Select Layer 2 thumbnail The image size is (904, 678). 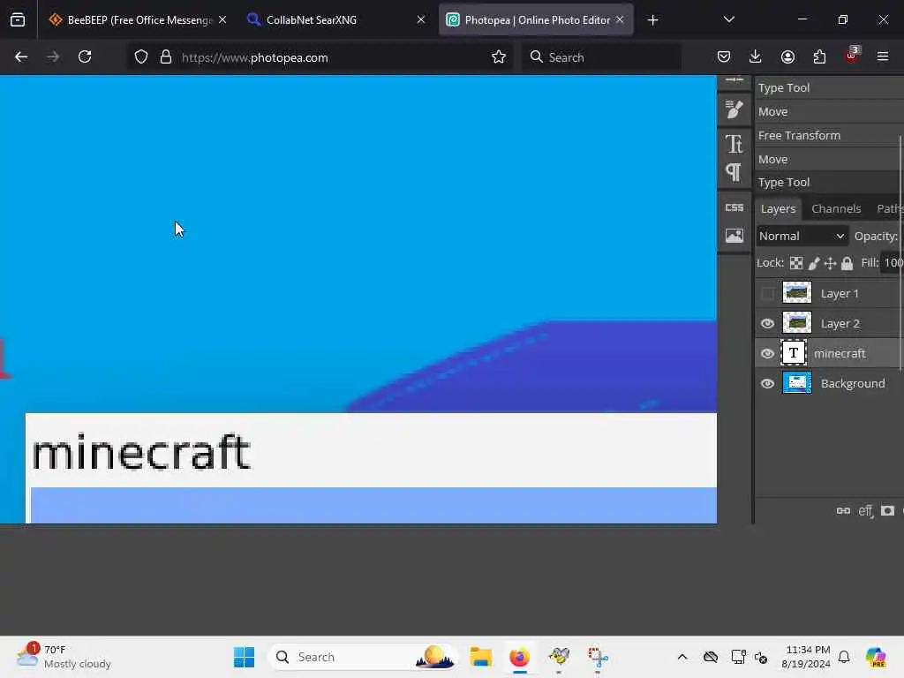tap(797, 323)
